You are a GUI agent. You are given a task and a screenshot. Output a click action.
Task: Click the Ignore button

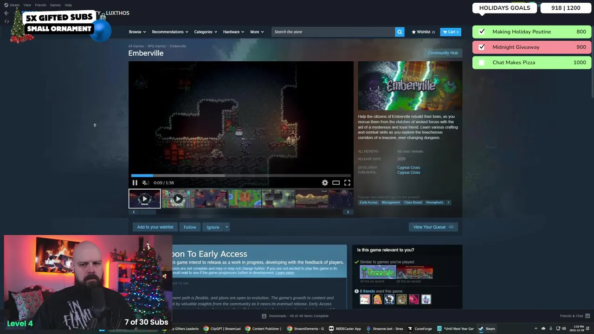click(x=213, y=227)
